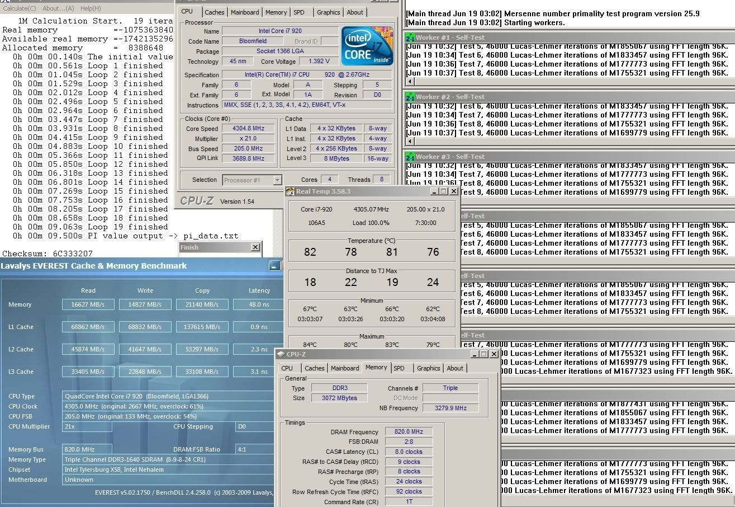735x507 pixels.
Task: Click the CPU-Z memory window title icon
Action: pos(281,354)
